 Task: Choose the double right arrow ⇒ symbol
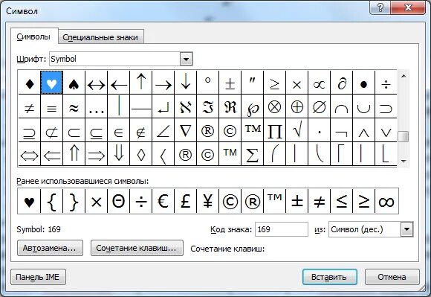pos(96,154)
